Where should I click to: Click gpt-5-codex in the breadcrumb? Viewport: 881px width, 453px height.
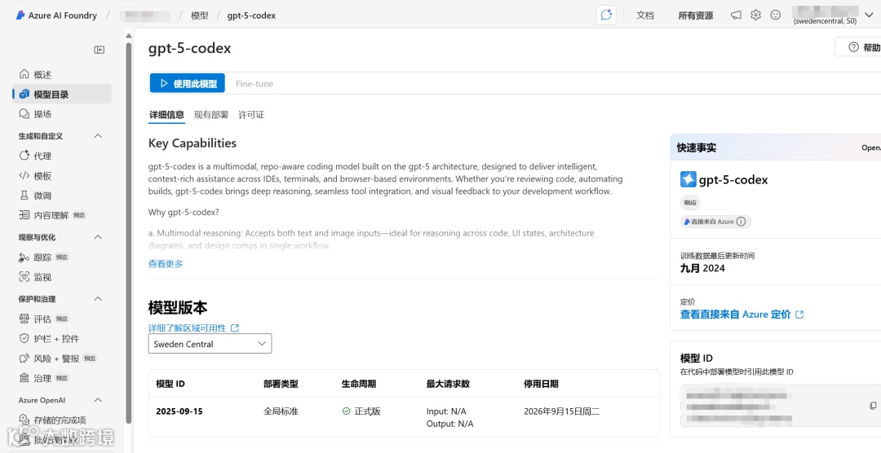click(251, 15)
